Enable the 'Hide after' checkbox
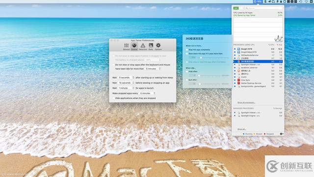 click(x=187, y=71)
